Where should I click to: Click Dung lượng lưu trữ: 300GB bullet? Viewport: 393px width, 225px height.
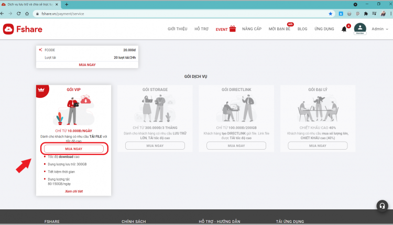tap(67, 164)
